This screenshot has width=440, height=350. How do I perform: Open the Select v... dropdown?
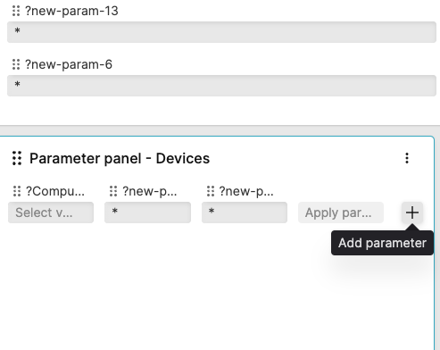(51, 212)
